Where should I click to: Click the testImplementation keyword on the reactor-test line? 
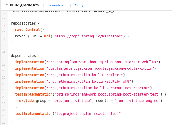[34, 114]
